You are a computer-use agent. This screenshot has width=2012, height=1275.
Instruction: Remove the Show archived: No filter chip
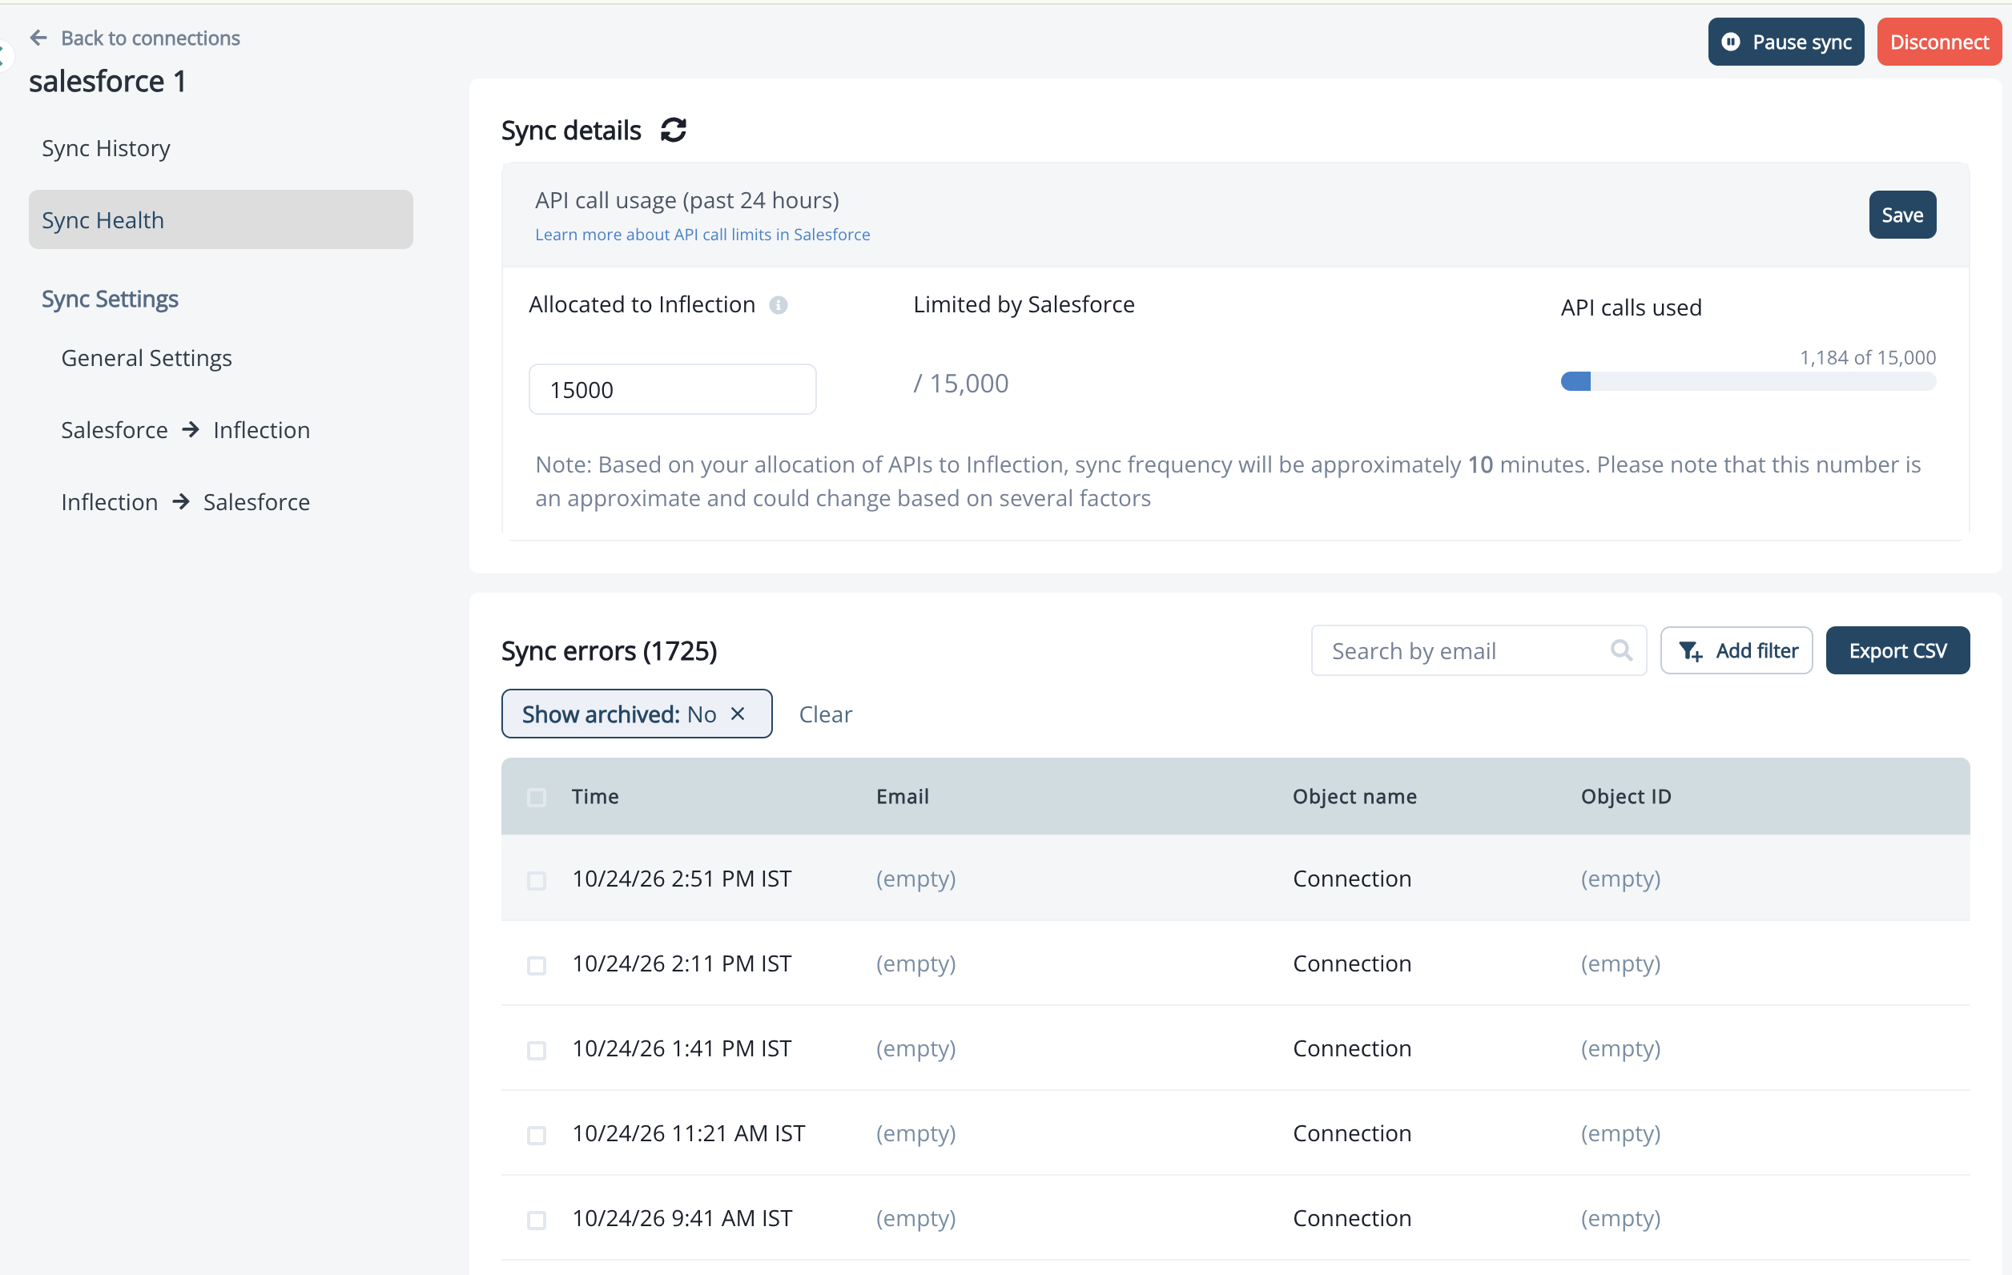pos(738,714)
